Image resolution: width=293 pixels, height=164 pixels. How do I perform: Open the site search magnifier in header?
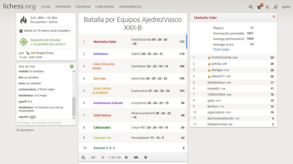(x=251, y=7)
